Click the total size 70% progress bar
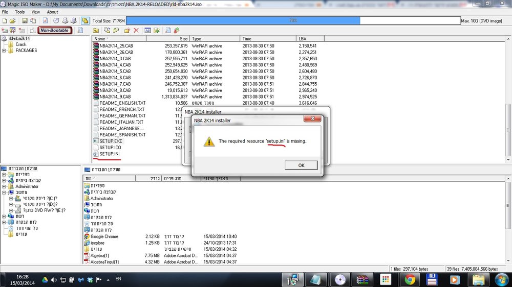The width and height of the screenshot is (512, 287). click(x=293, y=20)
